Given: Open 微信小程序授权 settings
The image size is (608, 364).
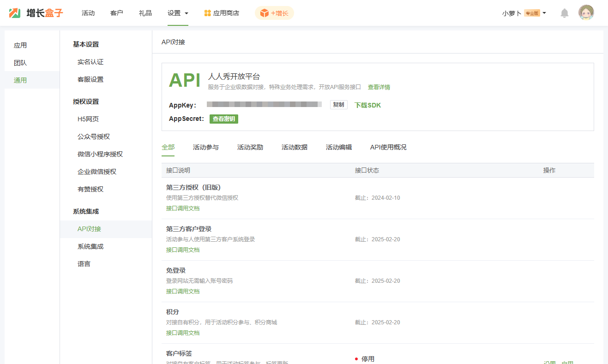Looking at the screenshot, I should pos(100,154).
